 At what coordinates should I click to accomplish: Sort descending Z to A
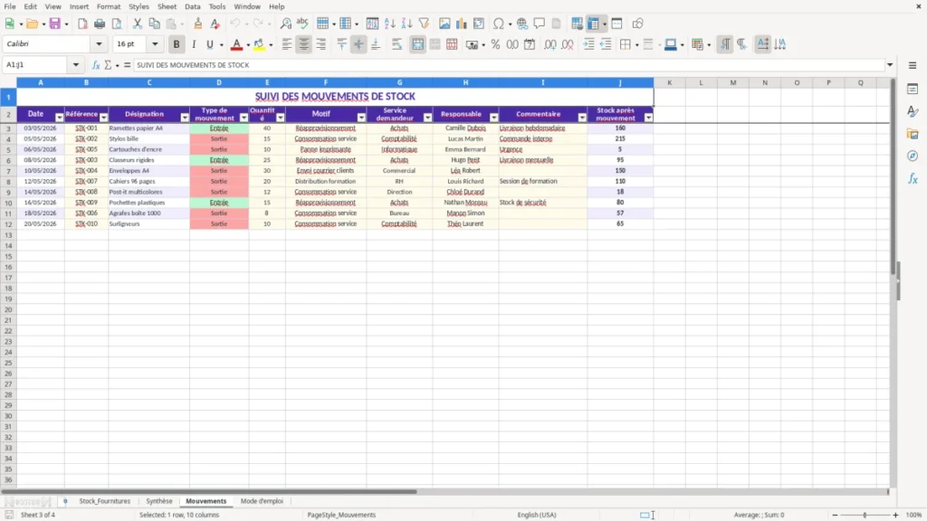click(406, 24)
